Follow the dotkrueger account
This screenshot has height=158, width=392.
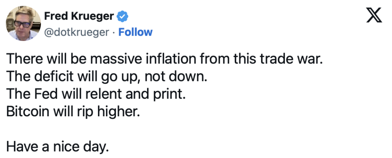pos(135,32)
